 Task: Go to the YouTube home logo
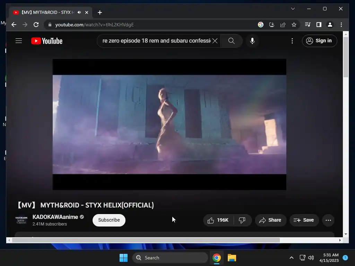(47, 41)
